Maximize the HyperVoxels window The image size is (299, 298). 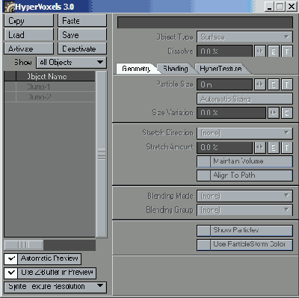pos(280,7)
